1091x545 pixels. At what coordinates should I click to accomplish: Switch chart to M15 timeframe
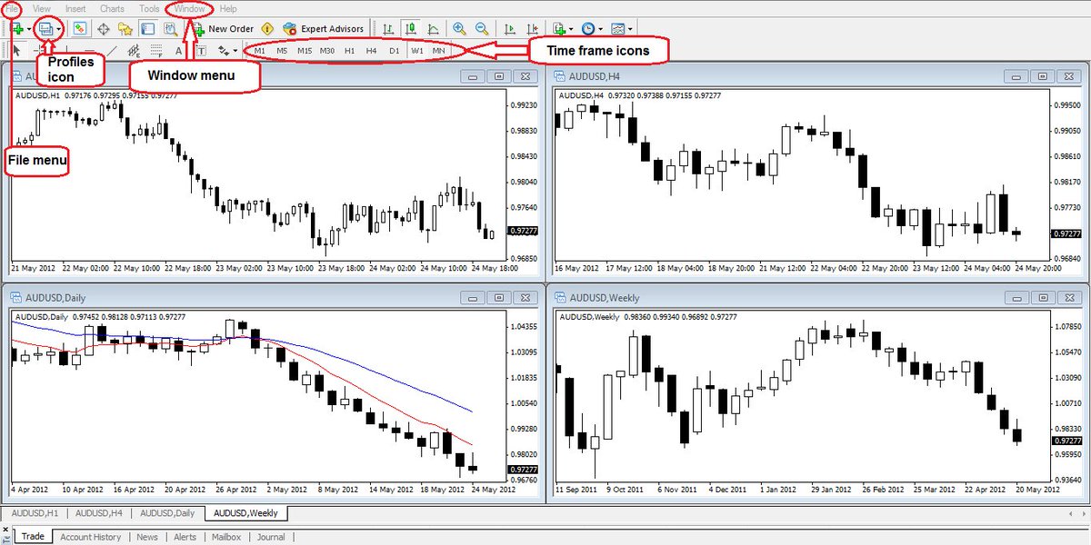[305, 51]
